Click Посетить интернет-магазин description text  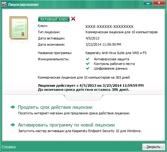[x=74, y=113]
